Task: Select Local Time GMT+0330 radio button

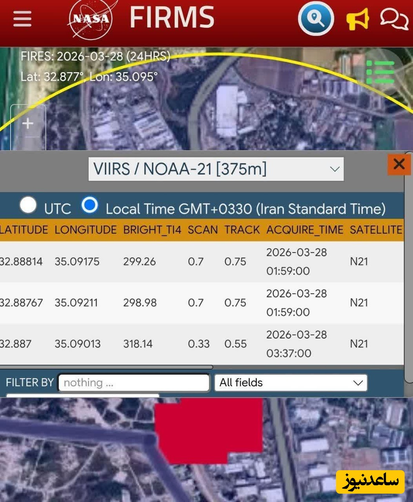Action: pyautogui.click(x=90, y=205)
